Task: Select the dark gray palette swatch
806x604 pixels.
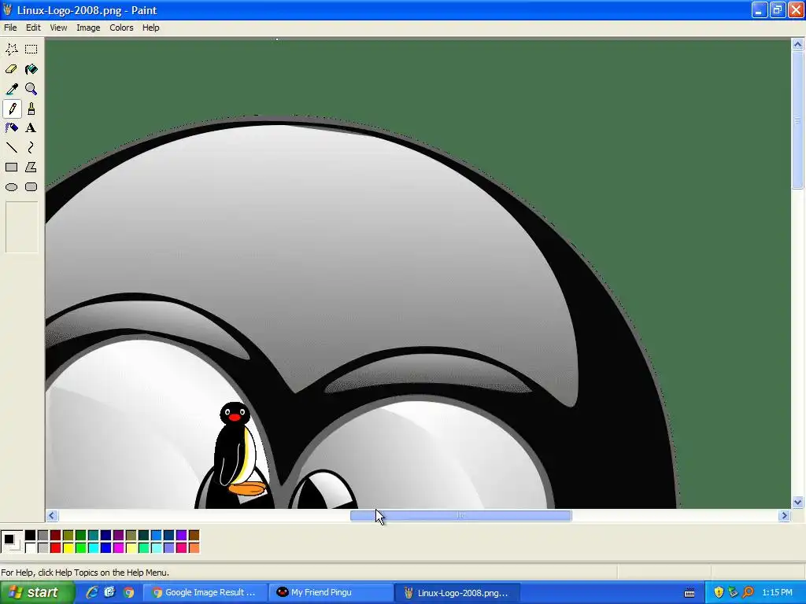Action: pos(43,536)
